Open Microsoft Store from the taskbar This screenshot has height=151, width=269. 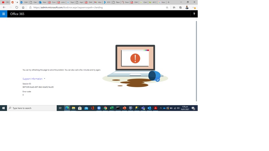coord(80,108)
